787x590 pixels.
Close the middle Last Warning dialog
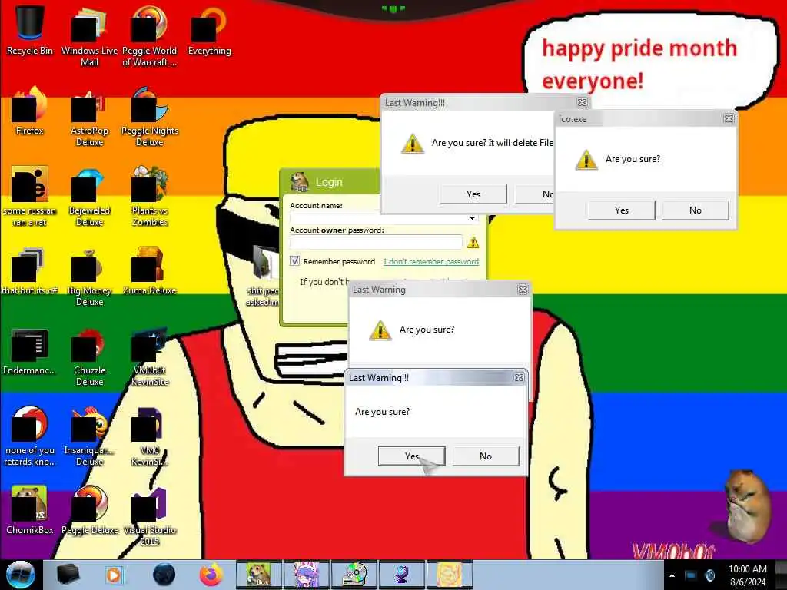pyautogui.click(x=523, y=290)
